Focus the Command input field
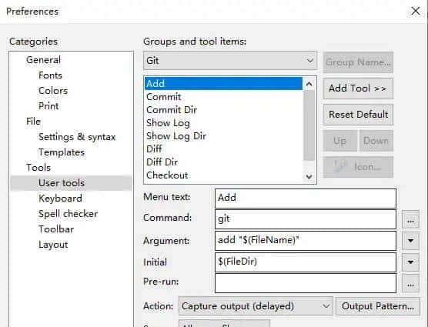Image resolution: width=428 pixels, height=327 pixels. [x=306, y=219]
